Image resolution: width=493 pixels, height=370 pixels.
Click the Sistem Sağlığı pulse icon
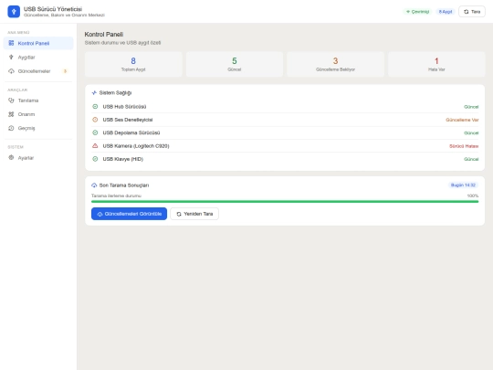click(x=94, y=92)
